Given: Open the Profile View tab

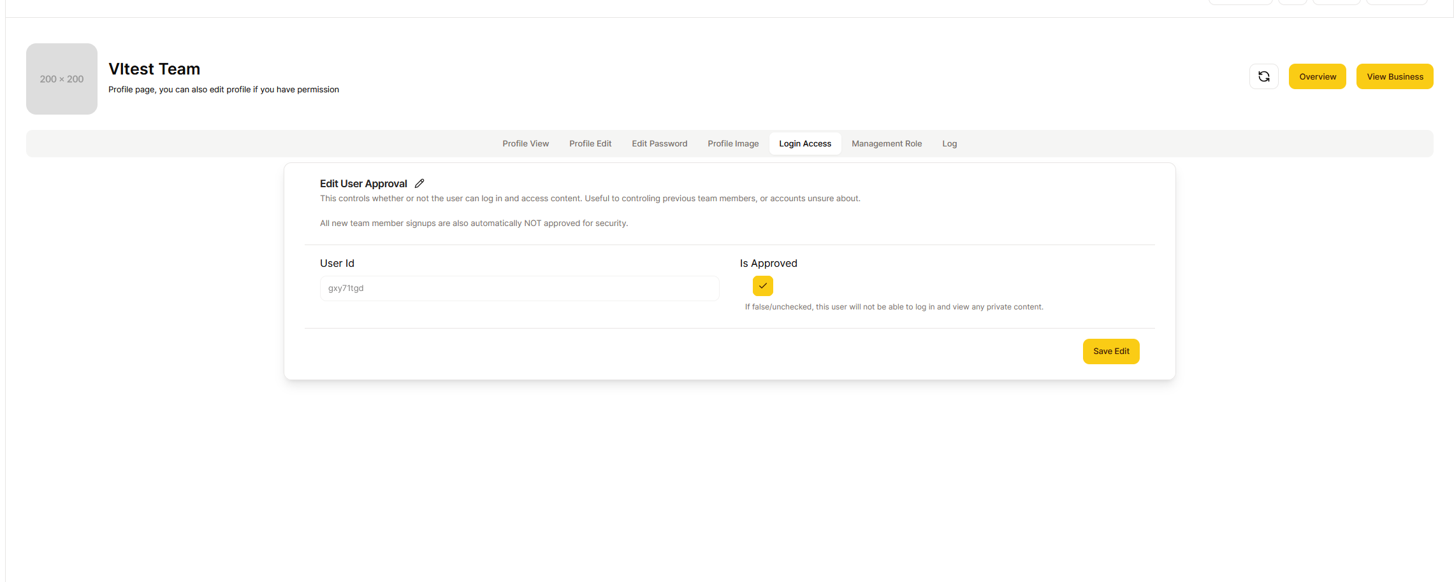Looking at the screenshot, I should [525, 144].
